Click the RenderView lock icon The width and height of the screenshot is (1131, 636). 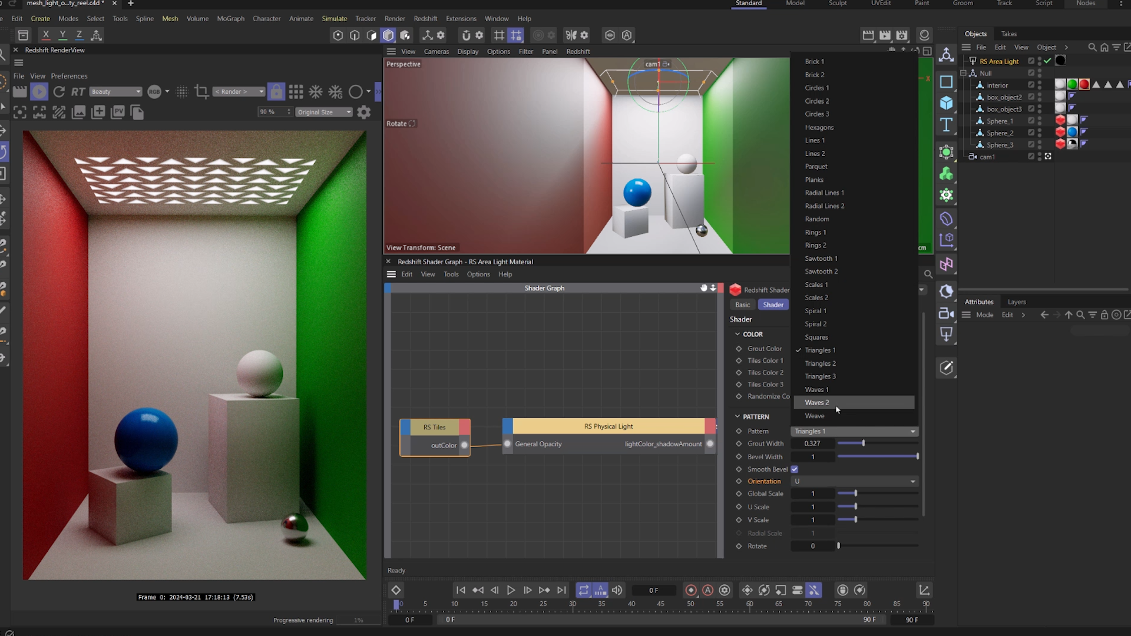point(276,92)
